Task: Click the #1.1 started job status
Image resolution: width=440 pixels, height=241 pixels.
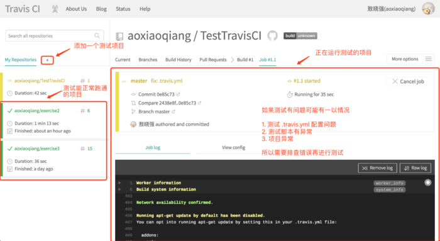Action: (x=307, y=81)
